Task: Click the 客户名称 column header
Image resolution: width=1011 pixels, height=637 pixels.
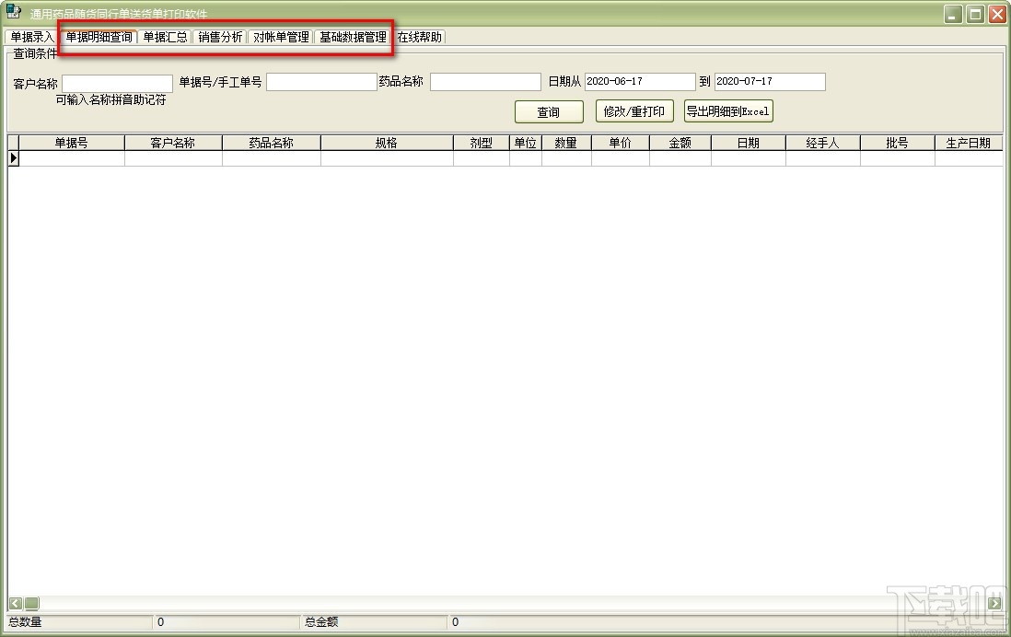Action: click(x=173, y=143)
